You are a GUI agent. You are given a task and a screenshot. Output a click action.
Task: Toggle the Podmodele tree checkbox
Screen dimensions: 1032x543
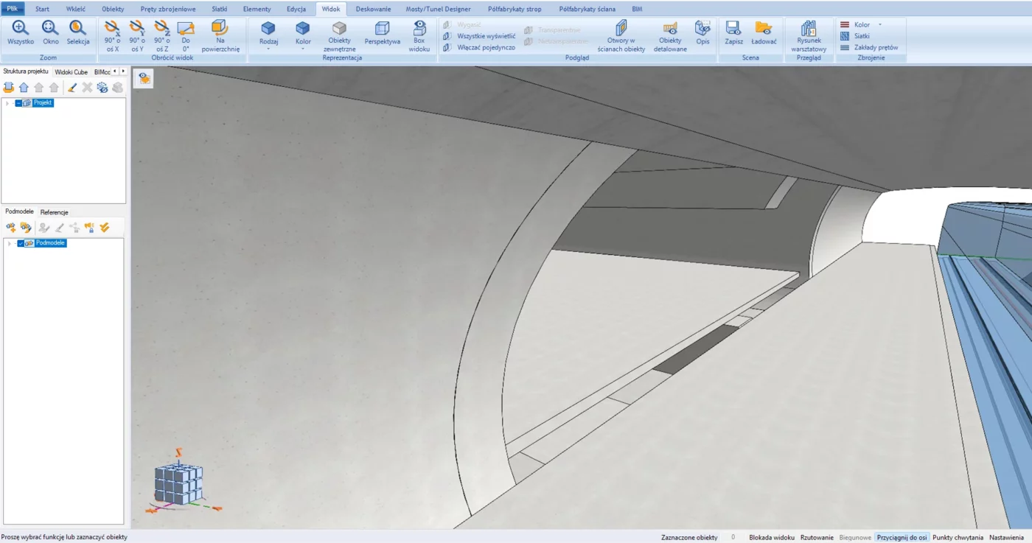click(21, 243)
